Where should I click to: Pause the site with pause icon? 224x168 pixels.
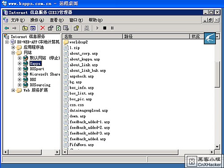tap(112, 28)
